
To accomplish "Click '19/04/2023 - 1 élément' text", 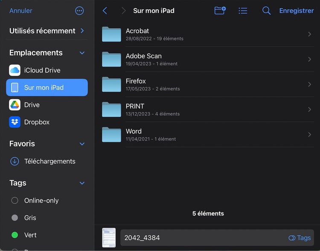I will (x=151, y=63).
